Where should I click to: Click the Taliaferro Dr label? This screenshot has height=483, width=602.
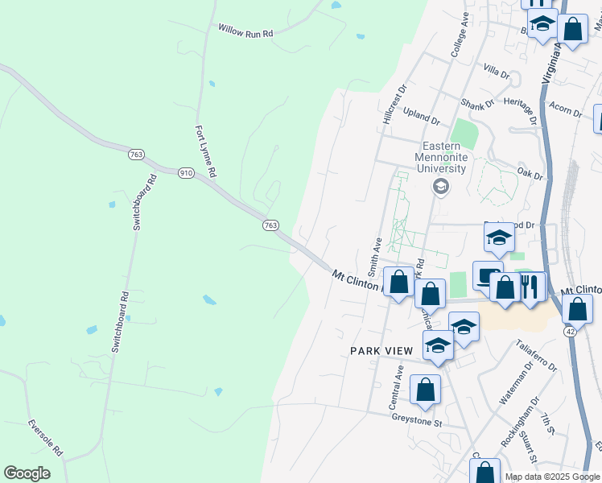click(x=536, y=356)
